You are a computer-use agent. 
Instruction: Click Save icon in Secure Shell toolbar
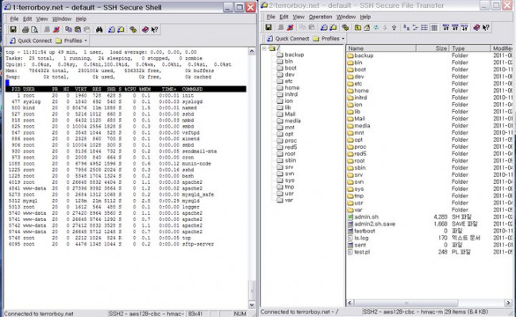(13, 29)
